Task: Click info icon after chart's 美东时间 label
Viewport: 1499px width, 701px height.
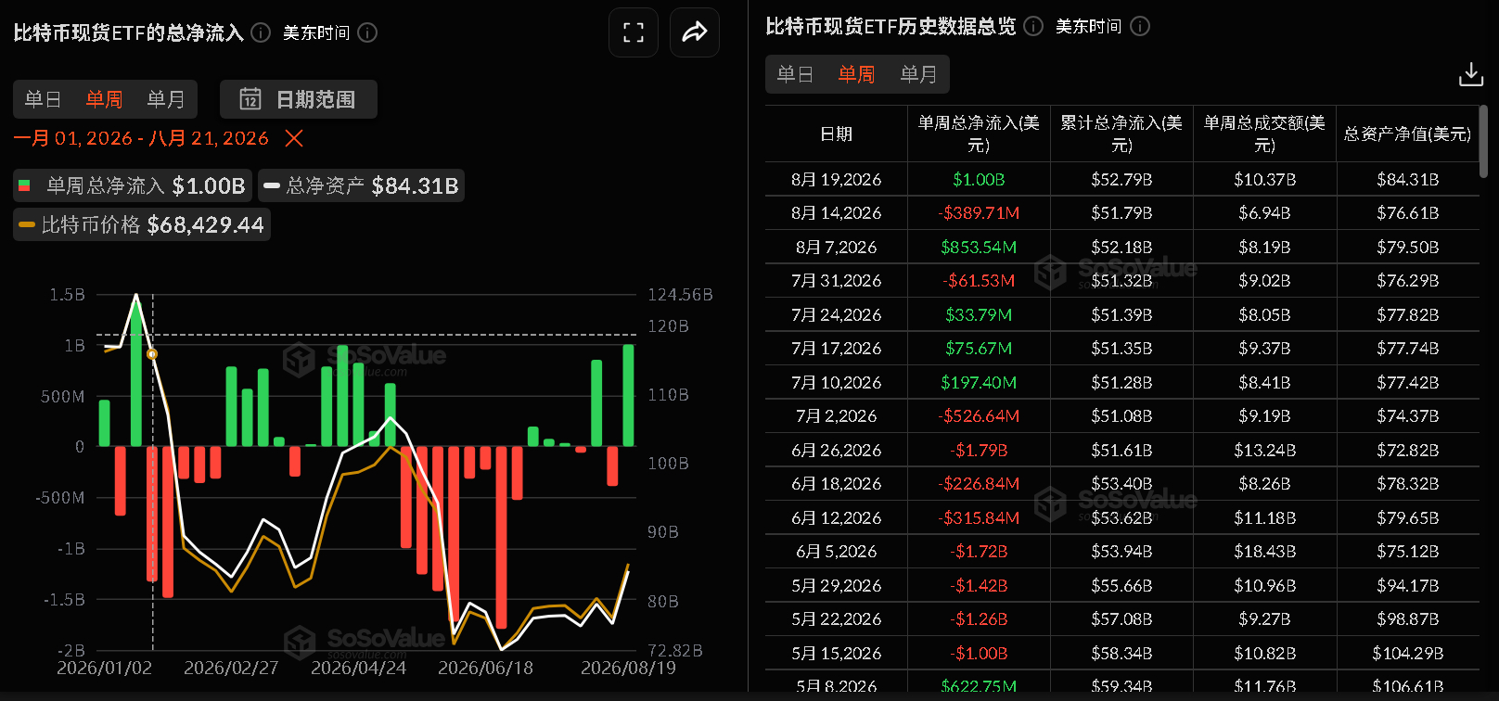Action: pos(367,32)
